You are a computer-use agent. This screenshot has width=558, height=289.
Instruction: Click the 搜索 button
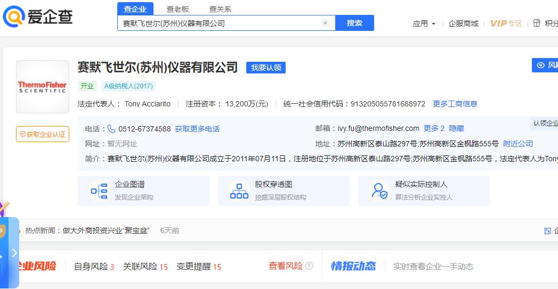(354, 23)
